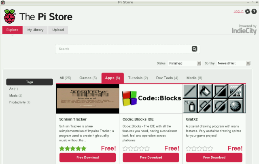Click the Tags header button
The width and height of the screenshot is (259, 164).
point(30,82)
